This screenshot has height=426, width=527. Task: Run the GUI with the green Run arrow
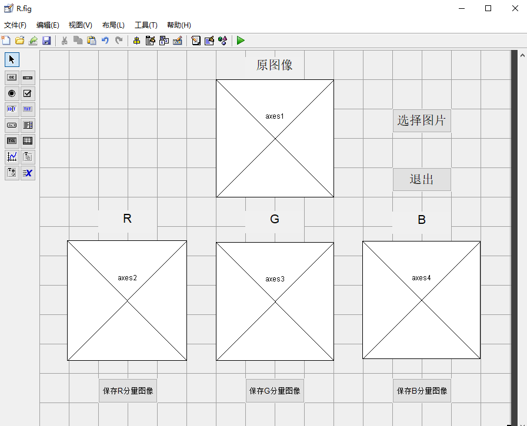(x=241, y=41)
